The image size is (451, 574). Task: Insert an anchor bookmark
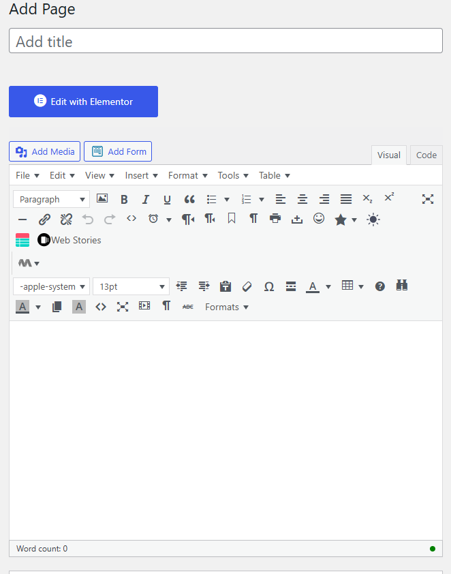[231, 219]
